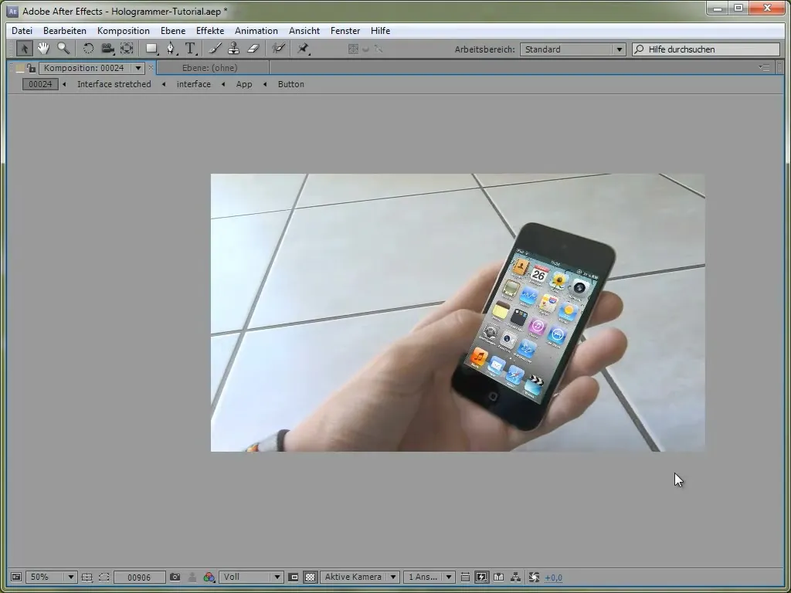The height and width of the screenshot is (593, 791).
Task: Navigate to the Button breadcrumb
Action: (291, 84)
